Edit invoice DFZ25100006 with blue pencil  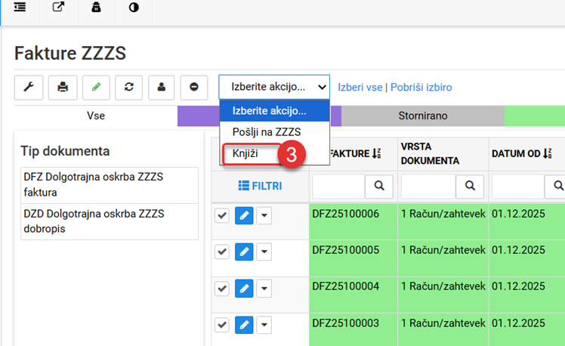click(x=244, y=215)
